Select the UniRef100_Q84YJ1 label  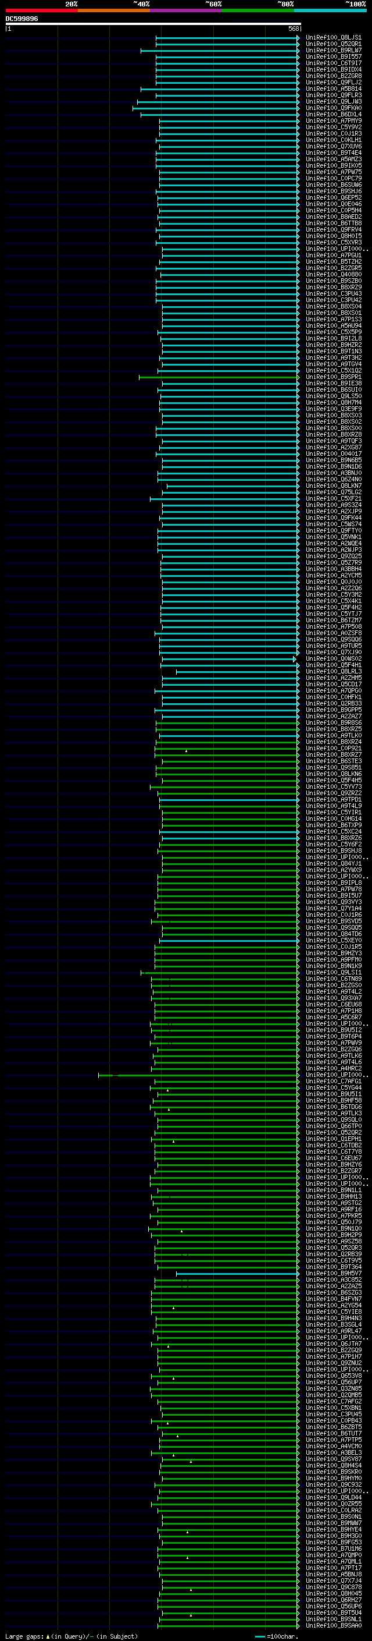click(x=334, y=864)
